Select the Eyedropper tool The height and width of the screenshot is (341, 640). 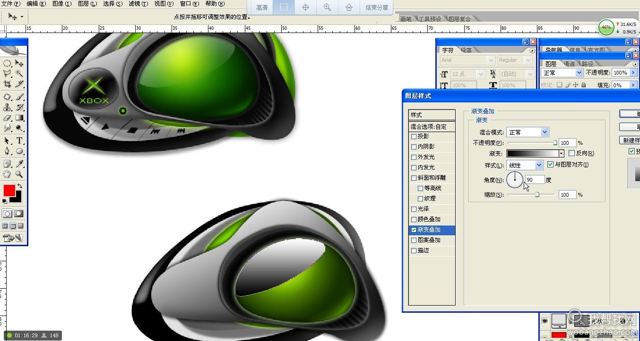point(19,164)
